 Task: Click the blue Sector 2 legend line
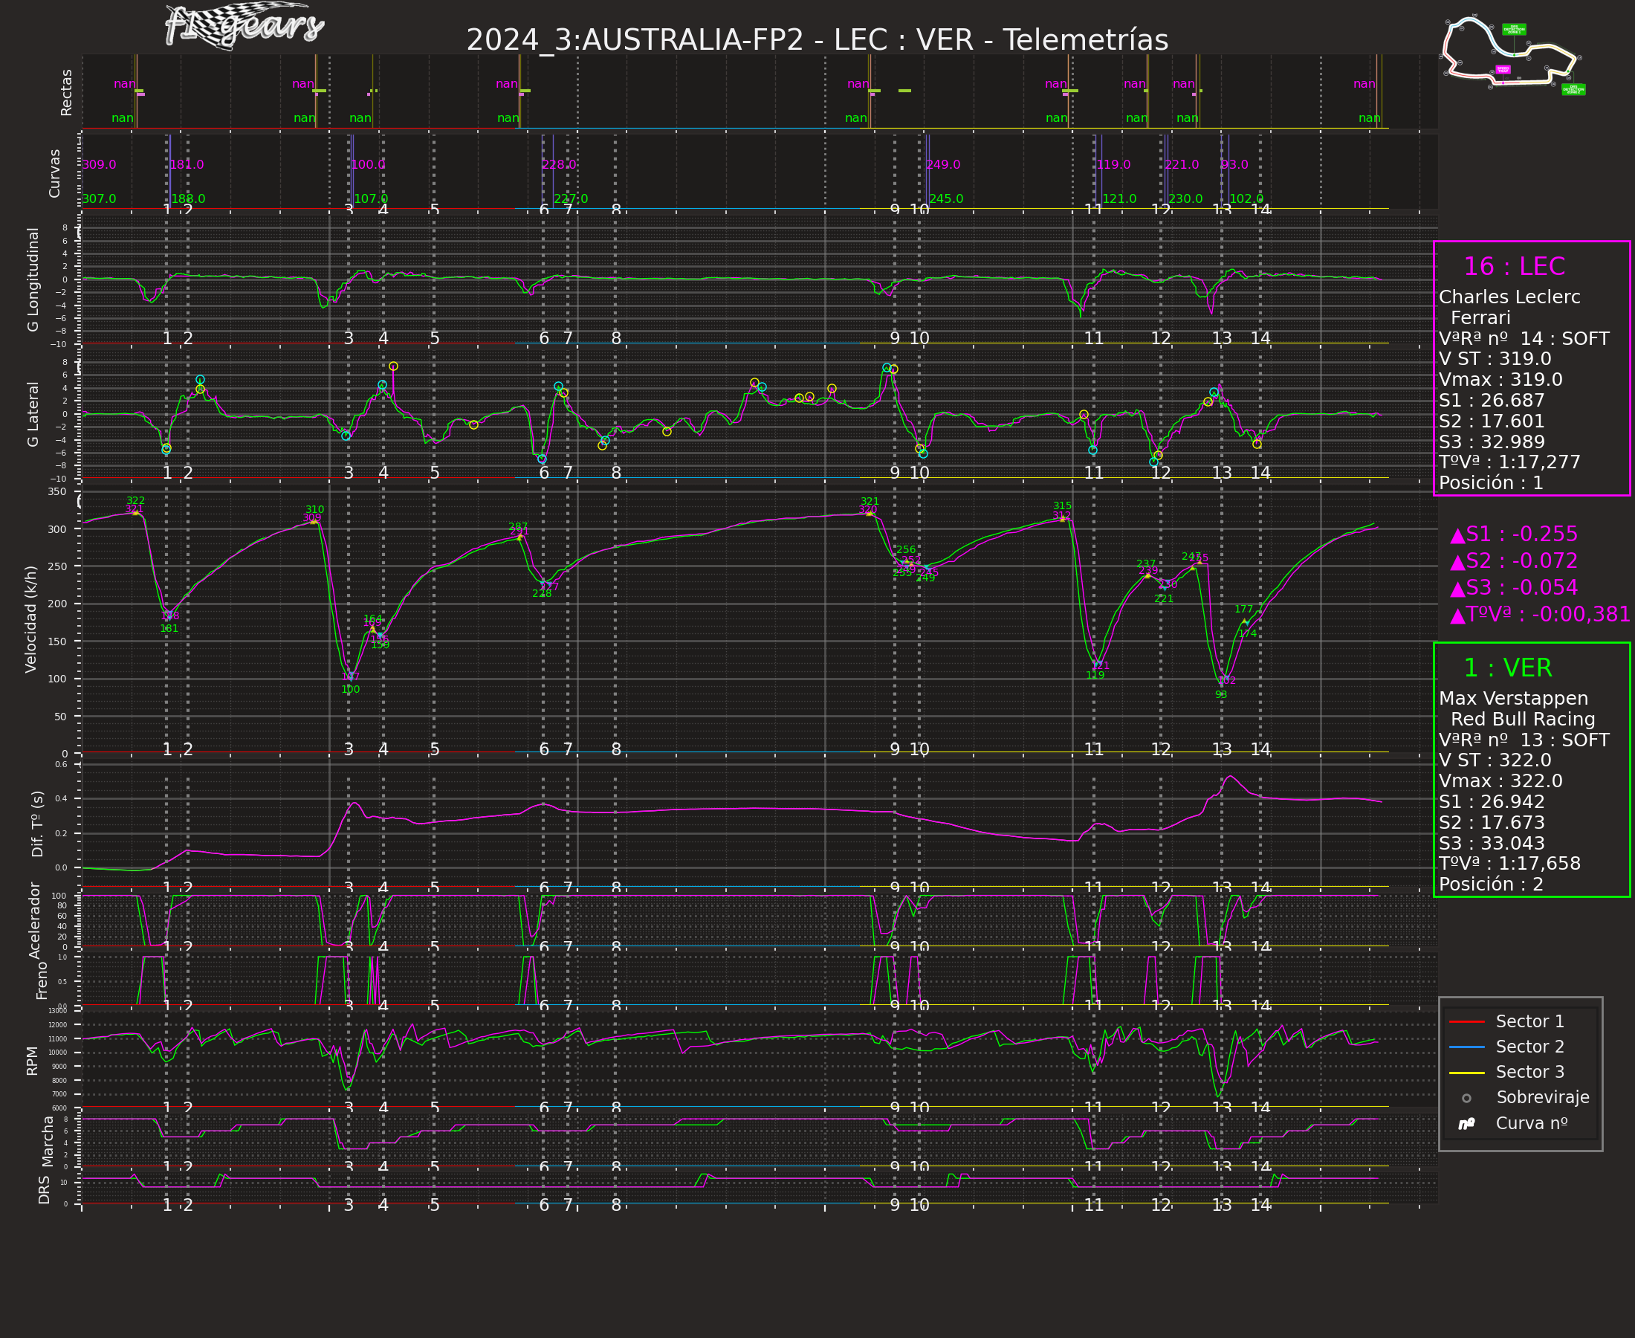point(1466,1047)
